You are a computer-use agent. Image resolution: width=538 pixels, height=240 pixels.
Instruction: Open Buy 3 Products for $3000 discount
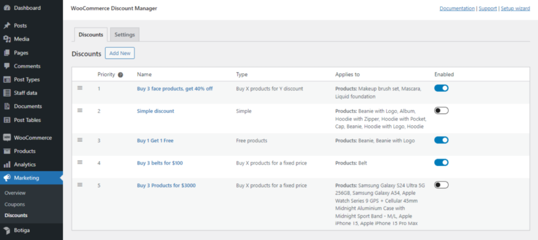(x=166, y=186)
